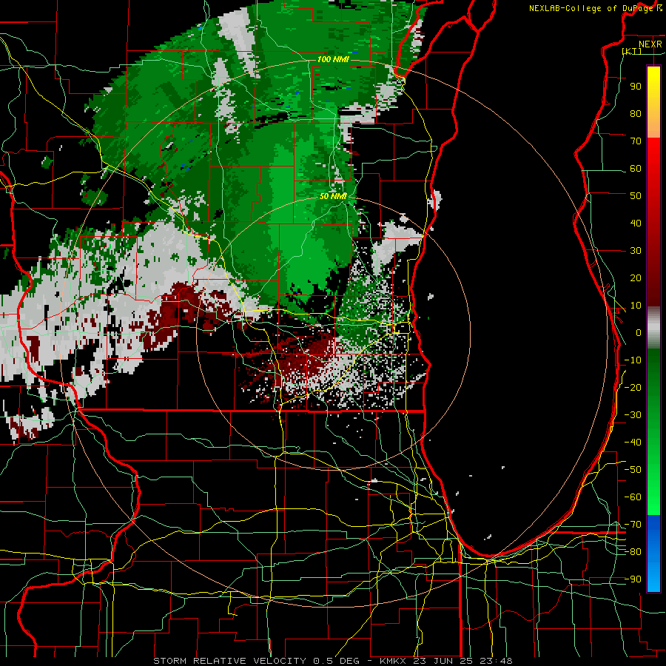The height and width of the screenshot is (666, 666).
Task: Select the -20 scale value
Action: pos(633,387)
